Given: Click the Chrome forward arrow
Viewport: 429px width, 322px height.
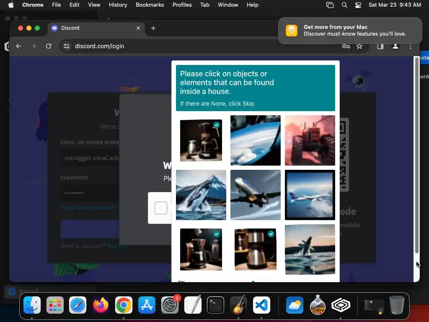Looking at the screenshot, I should [x=34, y=46].
